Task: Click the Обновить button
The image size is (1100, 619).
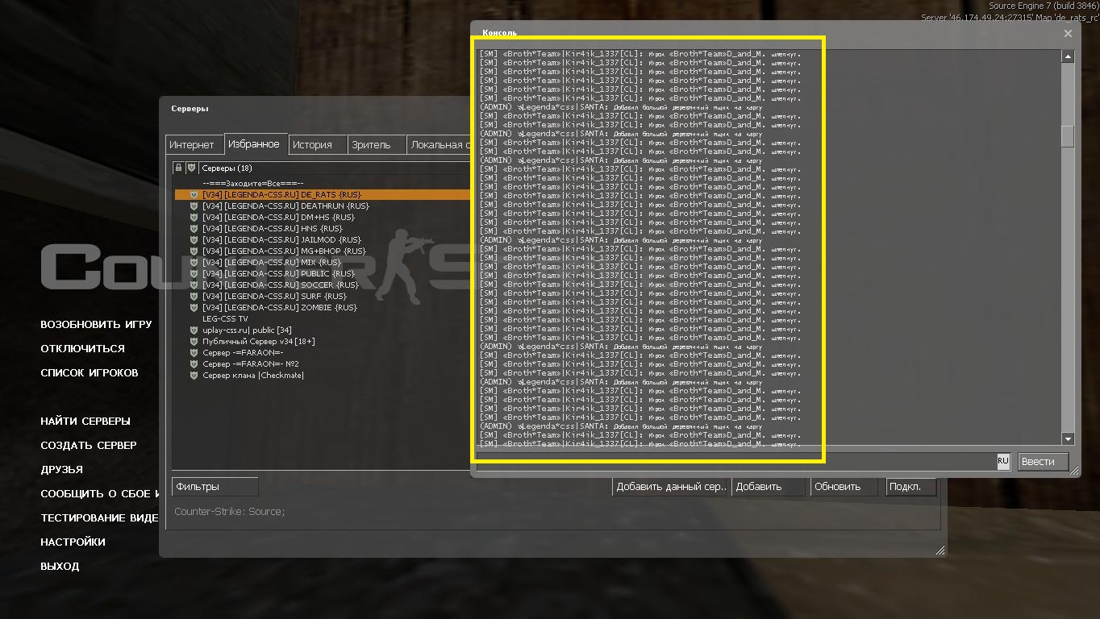Action: point(845,487)
